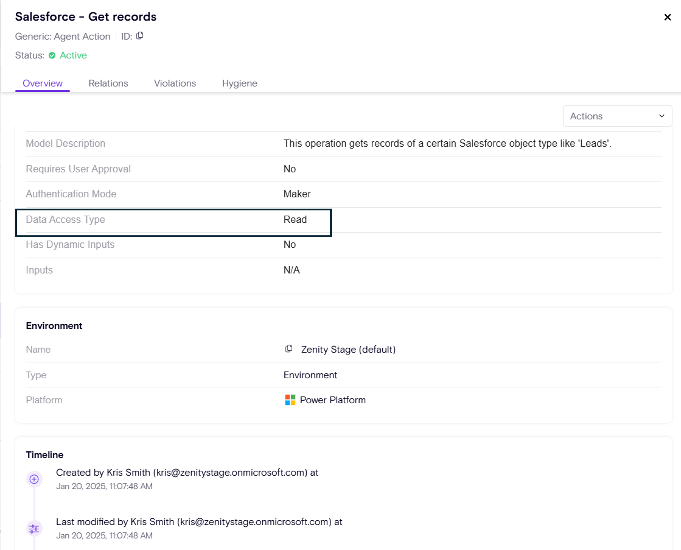This screenshot has width=681, height=550.
Task: Click the Created timeline plus icon
Action: tap(34, 479)
